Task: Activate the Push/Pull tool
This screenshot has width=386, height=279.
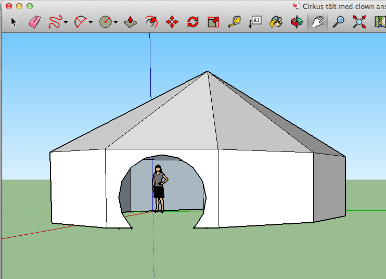Action: (x=130, y=22)
